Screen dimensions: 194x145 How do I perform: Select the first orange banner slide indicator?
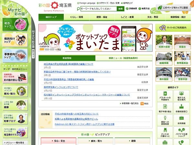42,49
